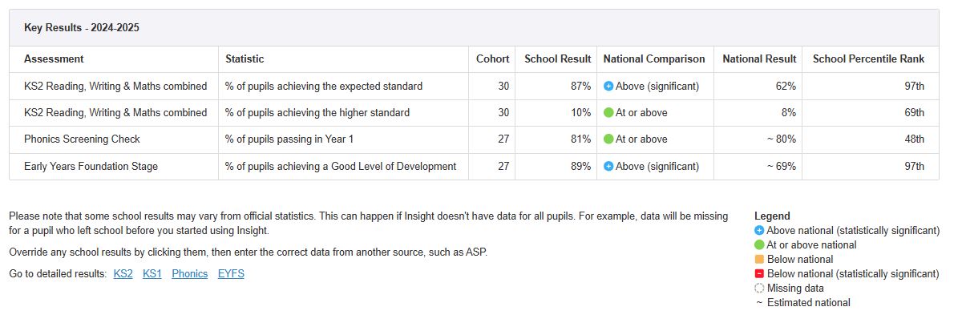The width and height of the screenshot is (962, 323).
Task: Click the dashed Missing data circle icon
Action: coord(759,288)
